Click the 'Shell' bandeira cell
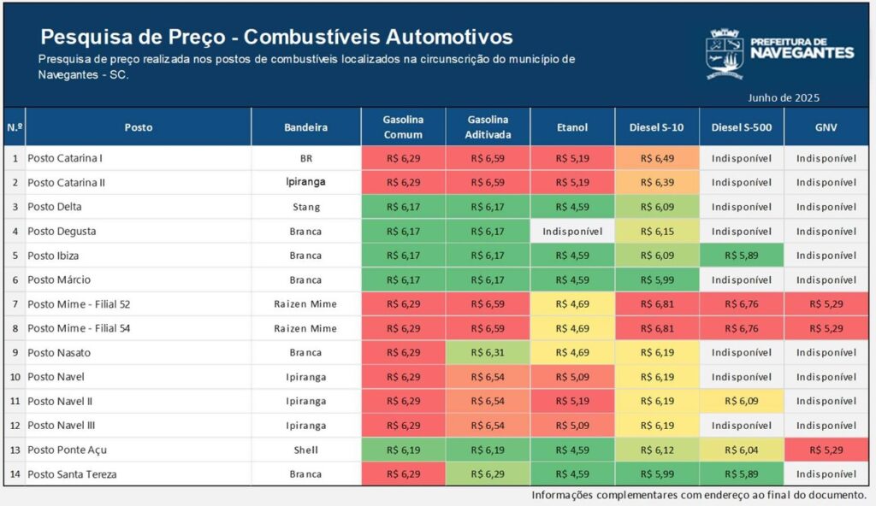Viewport: 876px width, 506px height. coord(306,450)
